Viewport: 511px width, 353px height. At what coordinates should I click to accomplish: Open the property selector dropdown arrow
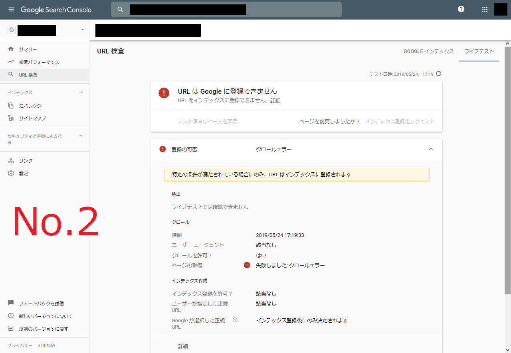point(83,30)
